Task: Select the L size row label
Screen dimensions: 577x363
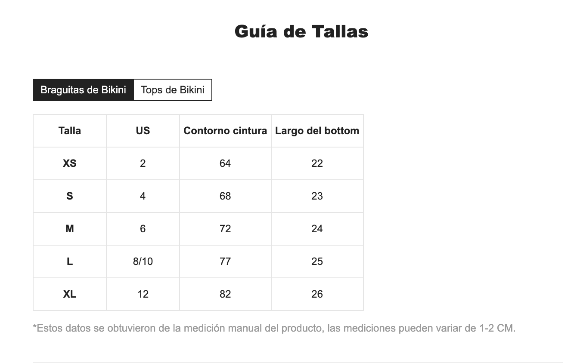Action: click(70, 261)
